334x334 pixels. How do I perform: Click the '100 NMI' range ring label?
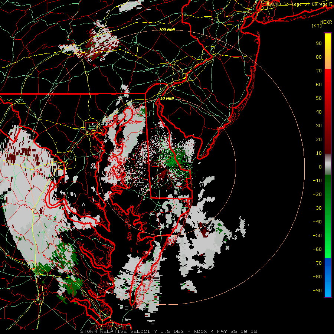click(x=167, y=30)
